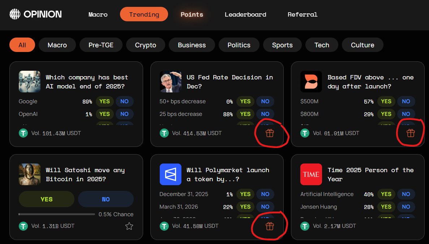
Task: Filter markets by Politics
Action: 239,45
